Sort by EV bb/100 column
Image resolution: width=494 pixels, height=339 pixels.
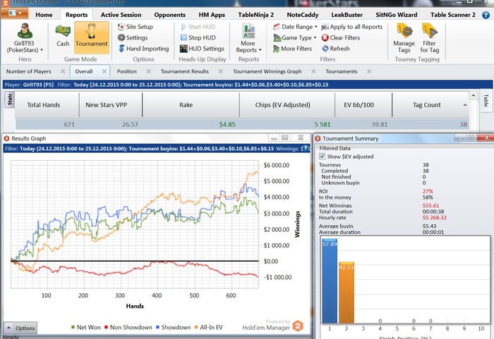click(363, 105)
